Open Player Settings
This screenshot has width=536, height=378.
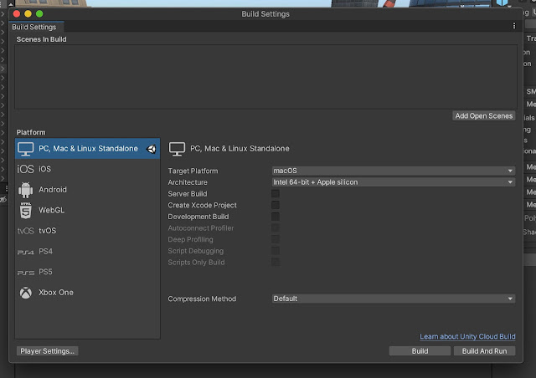pos(47,351)
